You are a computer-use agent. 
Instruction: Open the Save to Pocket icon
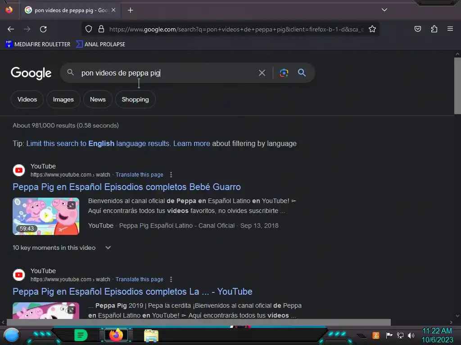coord(417,29)
